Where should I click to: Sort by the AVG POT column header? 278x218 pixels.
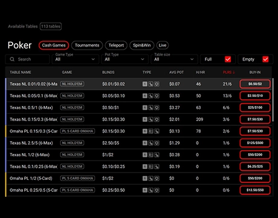point(176,72)
